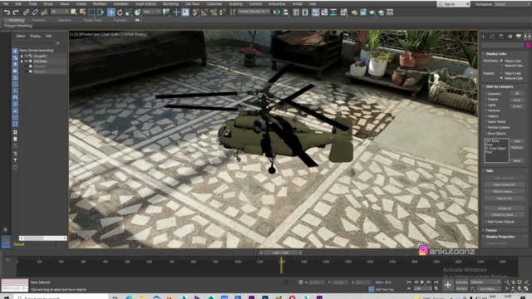Open the Modifiers menu

(x=100, y=3)
